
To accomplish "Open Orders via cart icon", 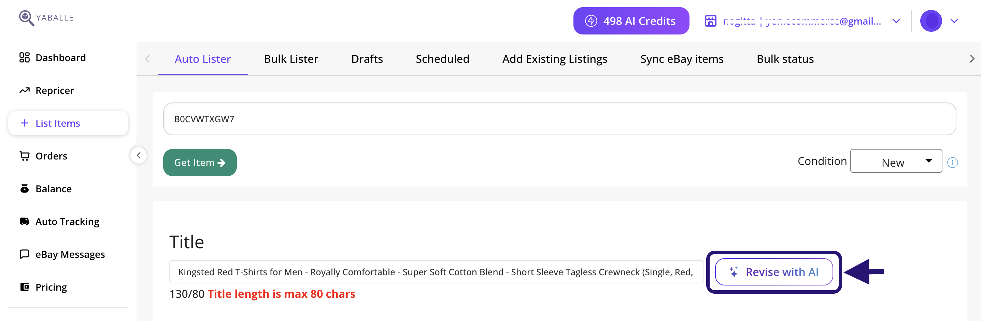I will click(x=24, y=156).
